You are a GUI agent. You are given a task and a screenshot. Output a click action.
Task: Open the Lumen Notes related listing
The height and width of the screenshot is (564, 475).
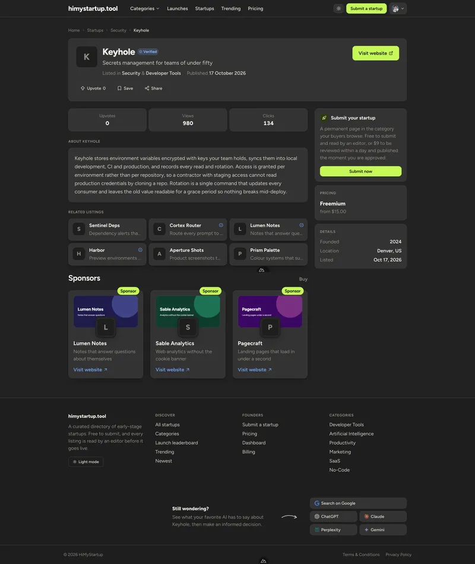pos(268,230)
